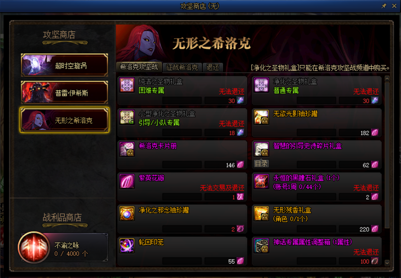Viewport: 401px width, 278px height.
Task: Select the 小型净化之圣物礼盒 icon
Action: [127, 117]
